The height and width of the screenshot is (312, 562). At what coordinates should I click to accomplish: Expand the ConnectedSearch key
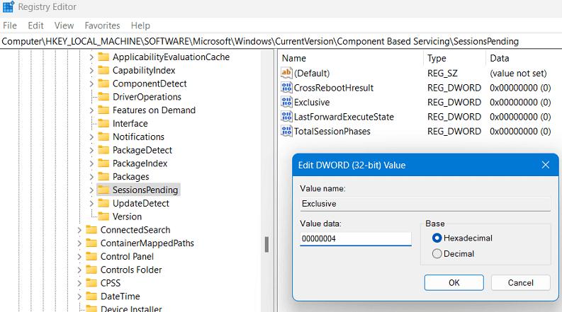[79, 230]
